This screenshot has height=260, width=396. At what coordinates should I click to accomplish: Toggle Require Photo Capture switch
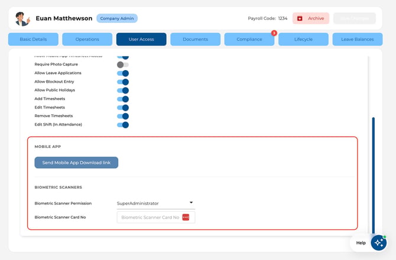123,65
